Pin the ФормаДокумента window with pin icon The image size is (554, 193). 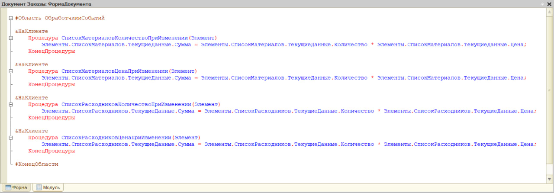point(542,3)
